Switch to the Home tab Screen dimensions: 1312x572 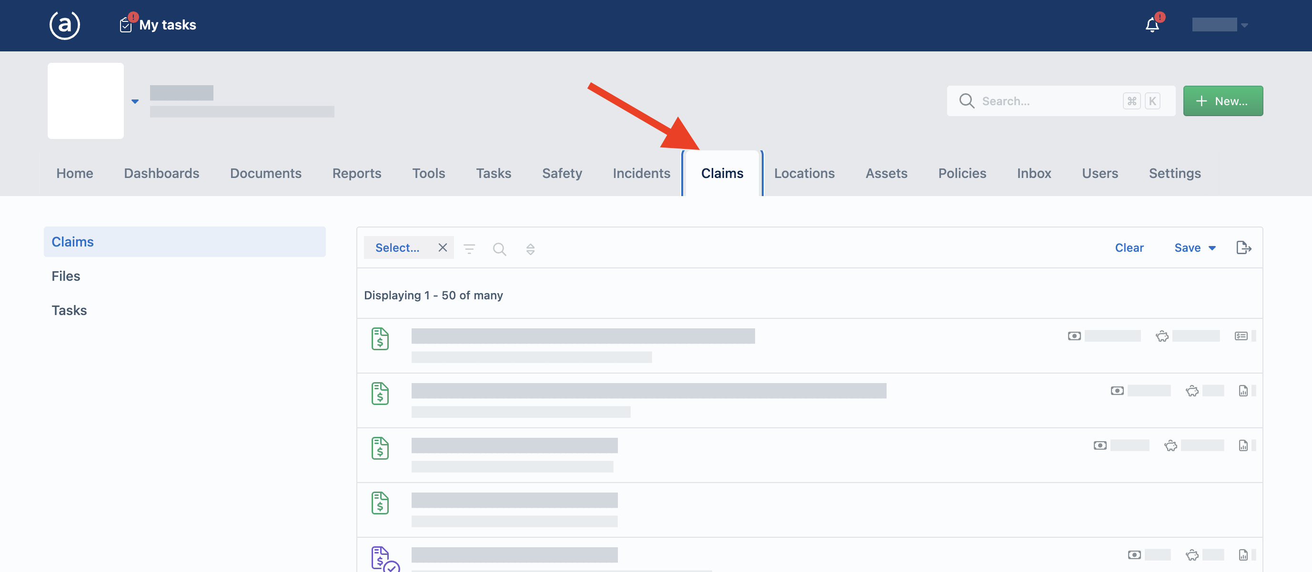click(74, 173)
